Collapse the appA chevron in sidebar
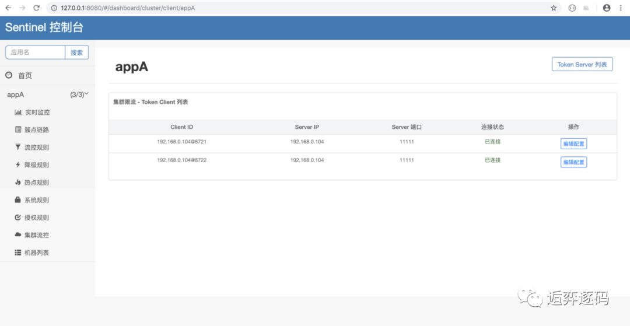 tap(86, 94)
